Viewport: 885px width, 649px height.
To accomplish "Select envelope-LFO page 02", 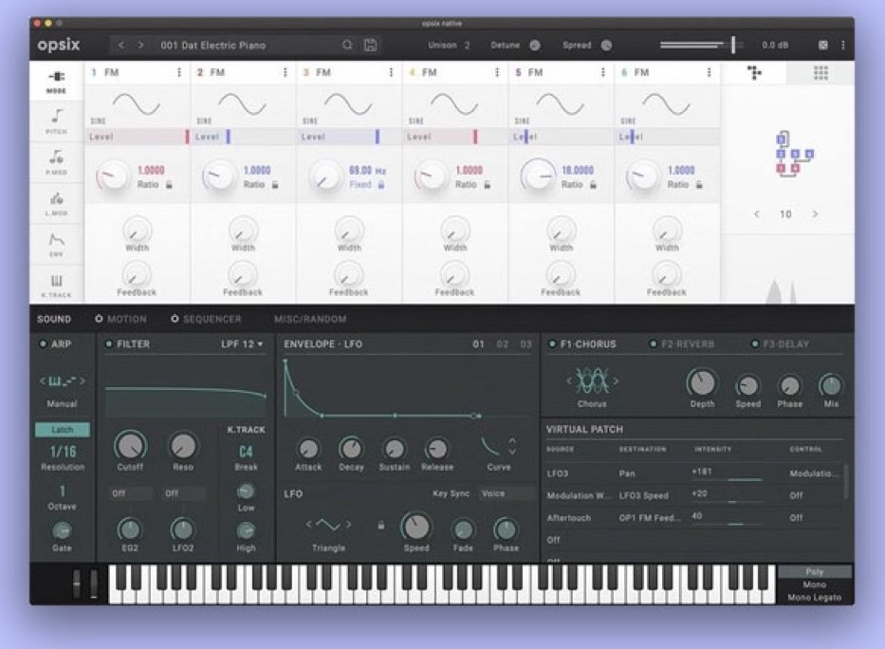I will (503, 343).
